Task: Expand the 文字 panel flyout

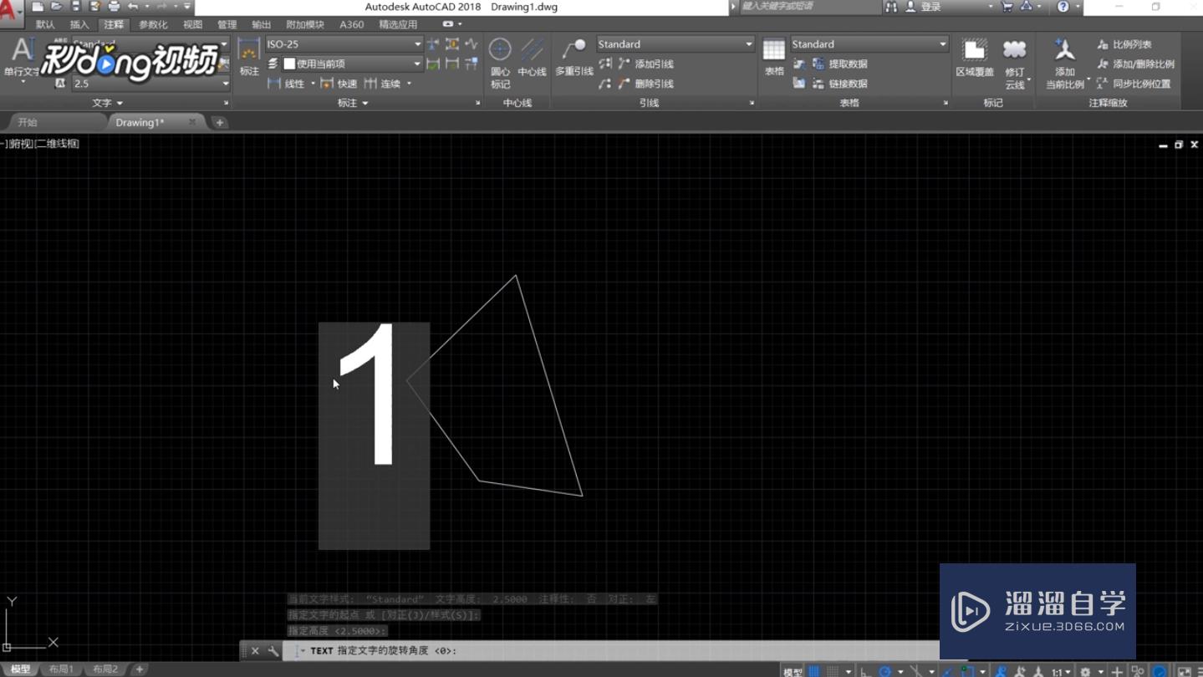Action: click(108, 103)
